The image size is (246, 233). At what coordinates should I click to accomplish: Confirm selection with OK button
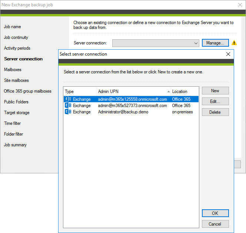pyautogui.click(x=215, y=213)
